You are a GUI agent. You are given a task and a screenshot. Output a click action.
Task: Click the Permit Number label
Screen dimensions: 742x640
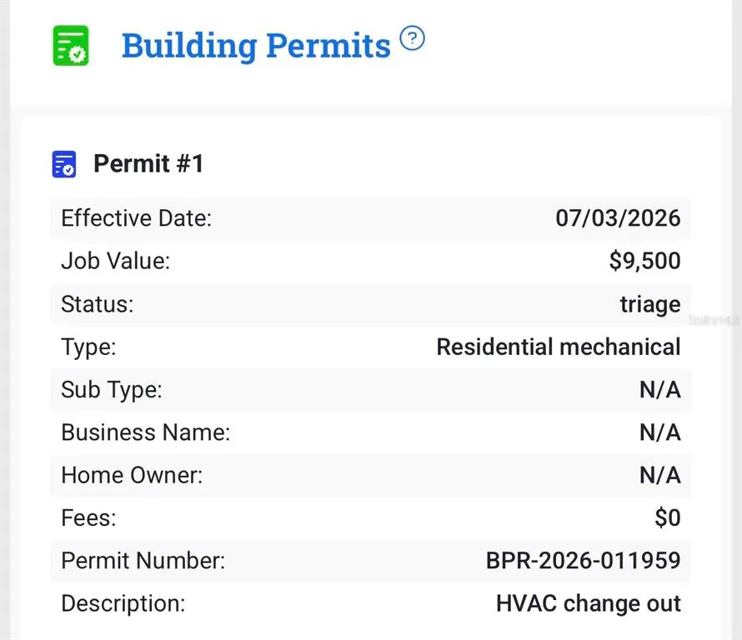coord(143,561)
